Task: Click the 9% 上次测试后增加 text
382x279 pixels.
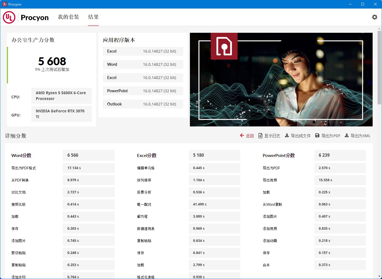Action: [x=52, y=69]
